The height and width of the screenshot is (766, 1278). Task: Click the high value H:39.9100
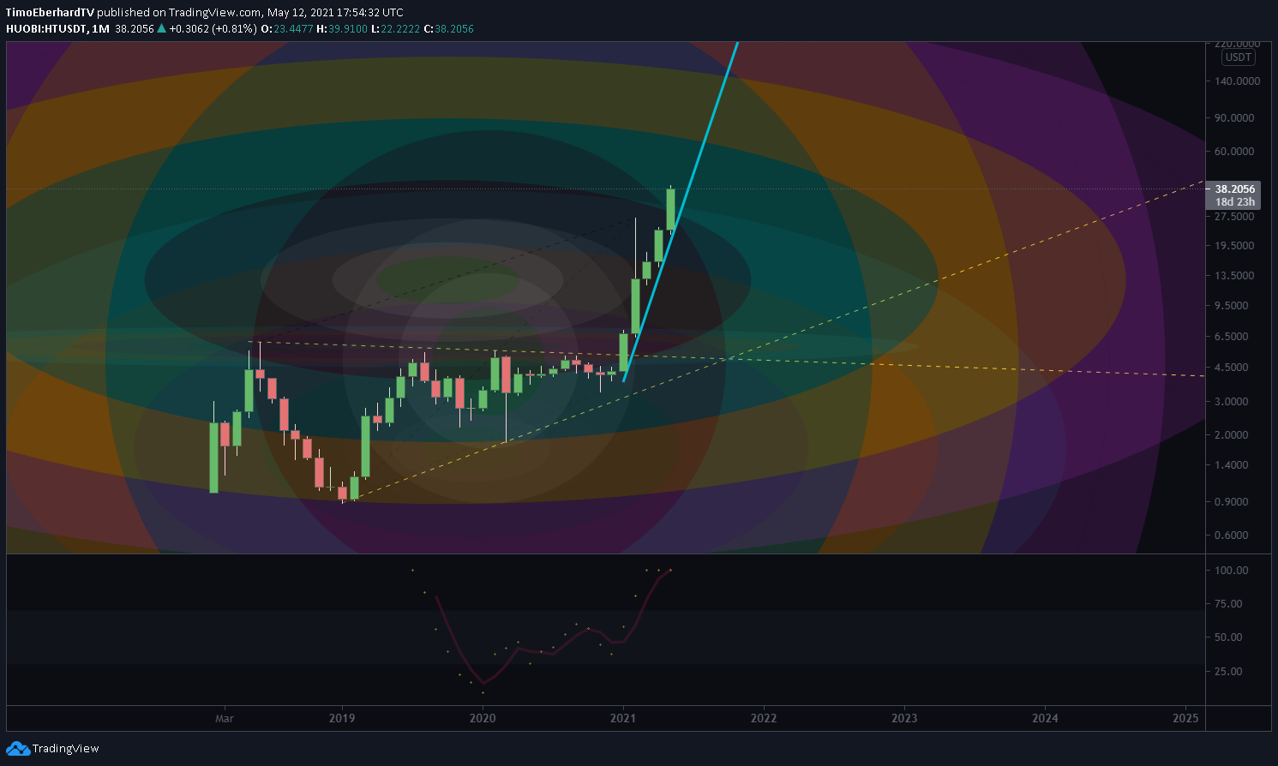pyautogui.click(x=342, y=29)
